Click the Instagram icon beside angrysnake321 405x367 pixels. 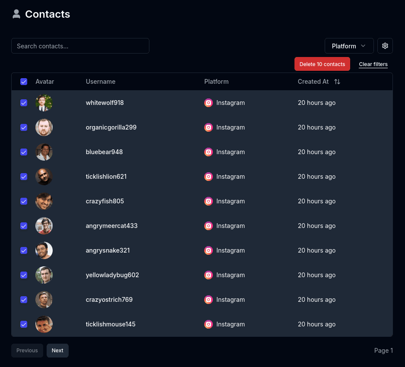pos(209,250)
